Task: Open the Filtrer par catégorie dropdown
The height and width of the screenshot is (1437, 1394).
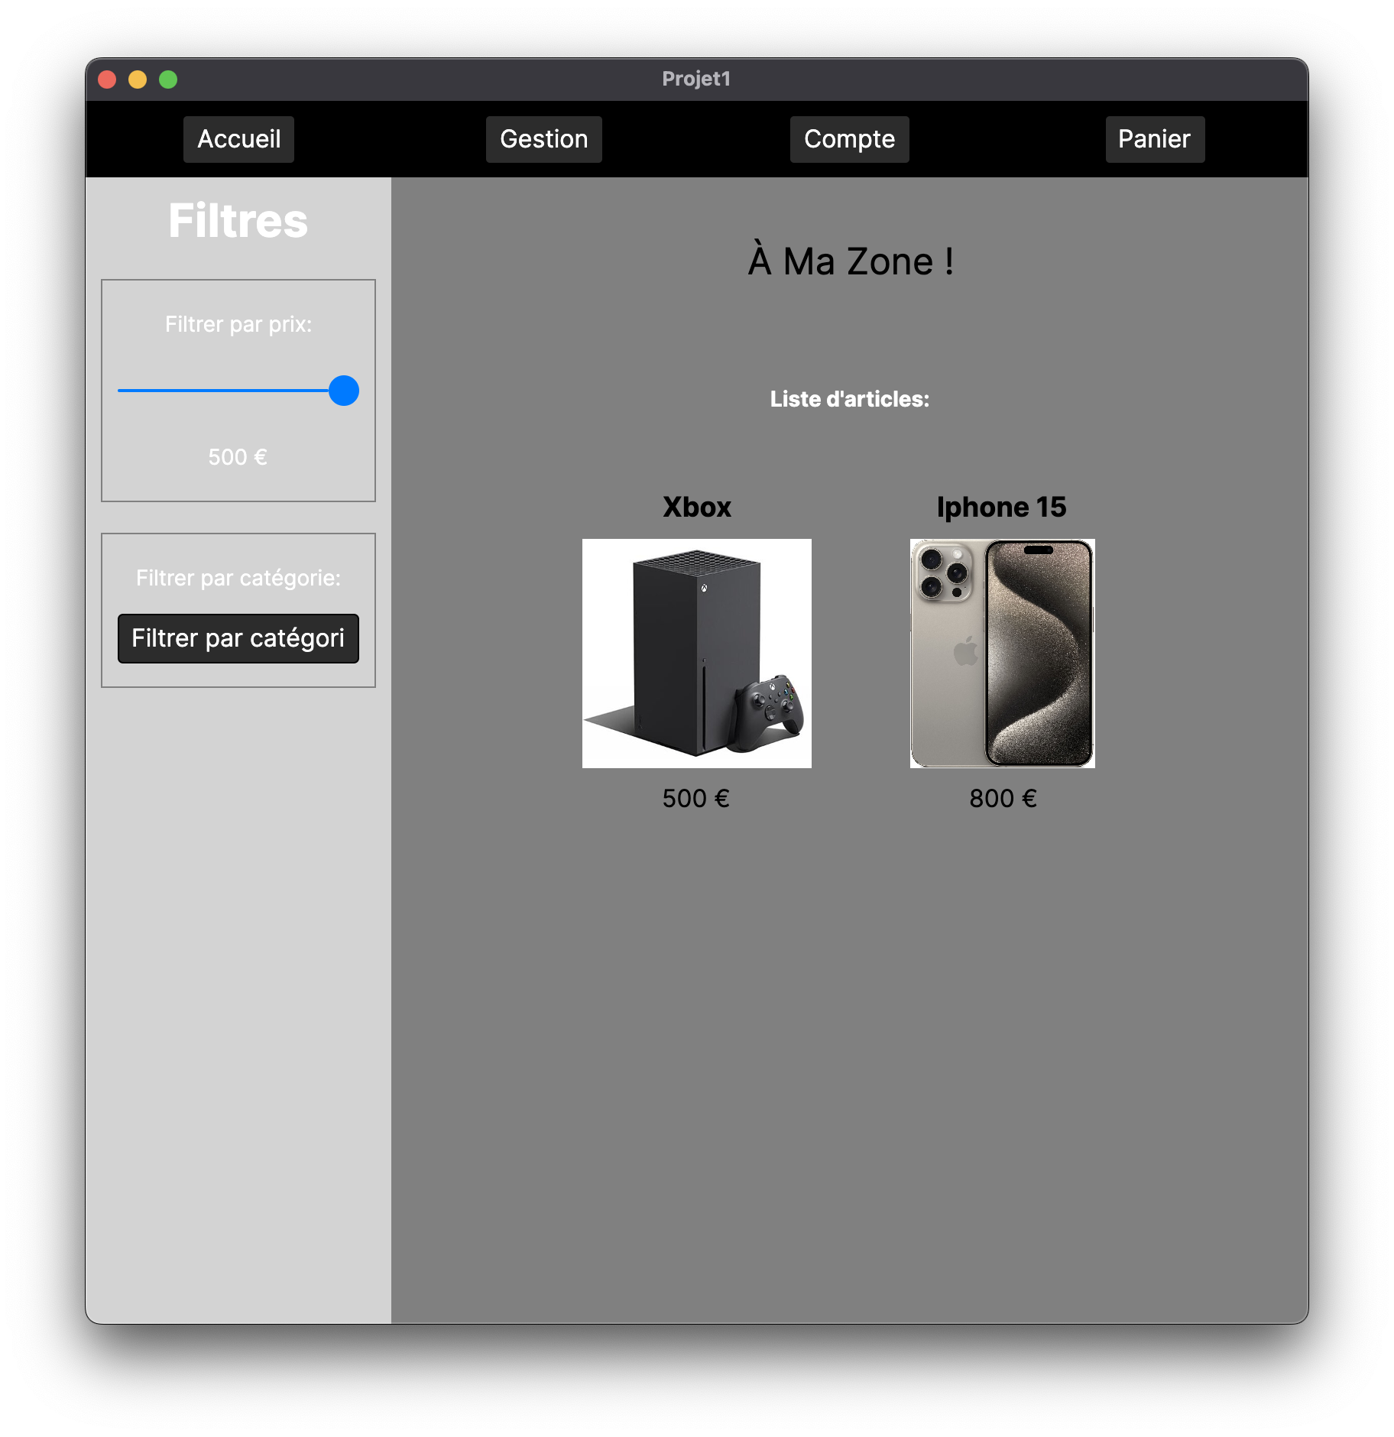Action: 238,638
